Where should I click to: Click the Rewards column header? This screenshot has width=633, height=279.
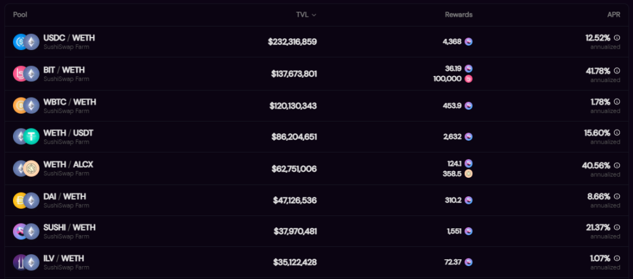point(459,15)
